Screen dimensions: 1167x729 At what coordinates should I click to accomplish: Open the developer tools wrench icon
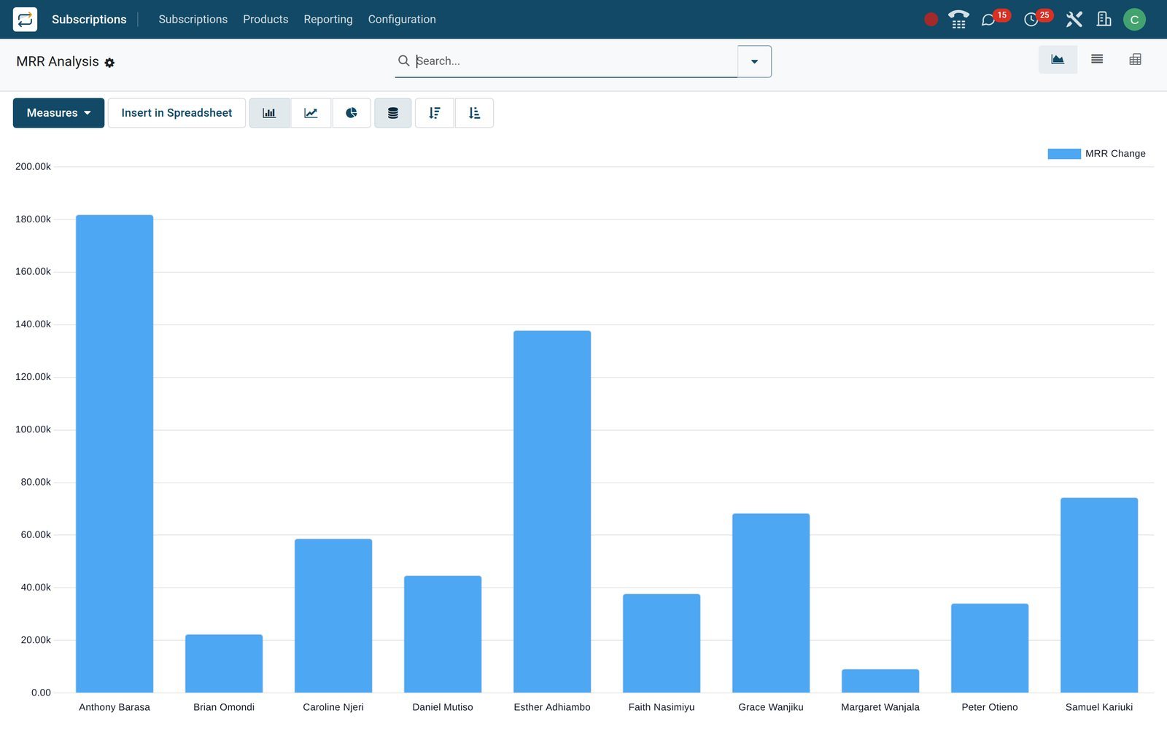1074,20
